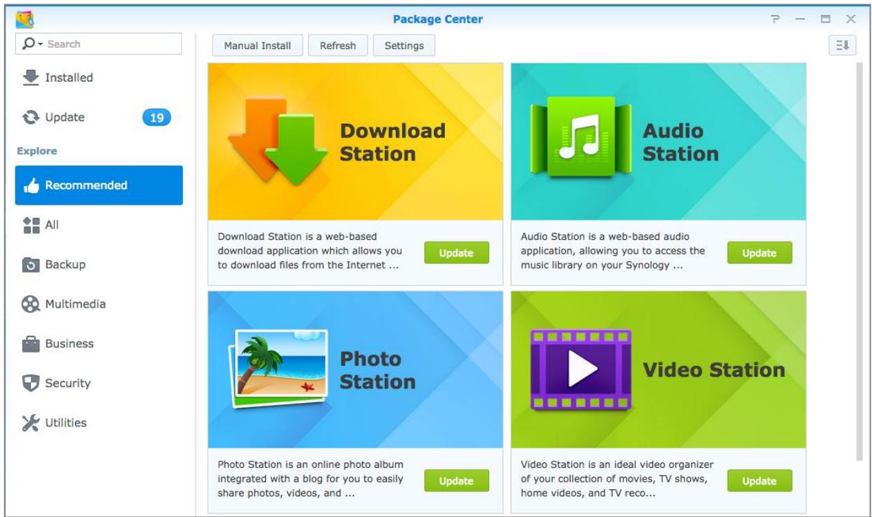Click the Refresh button
This screenshot has width=872, height=517.
338,46
